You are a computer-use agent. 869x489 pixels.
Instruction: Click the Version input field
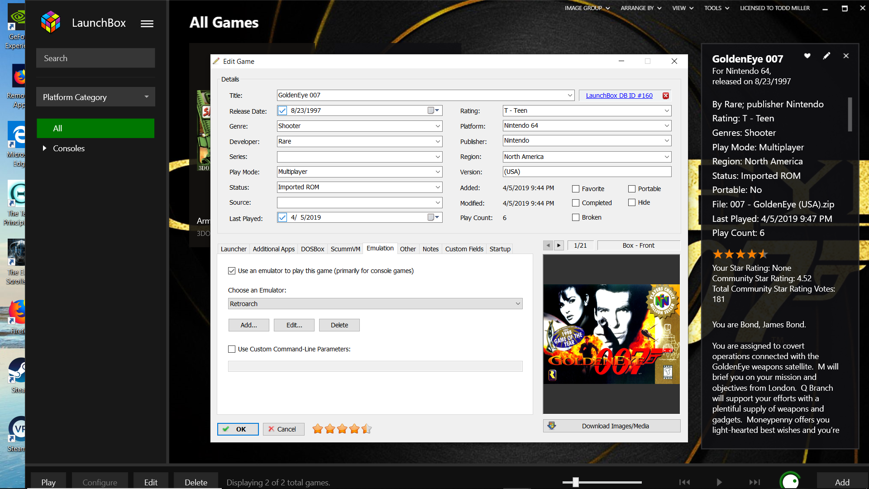click(587, 172)
